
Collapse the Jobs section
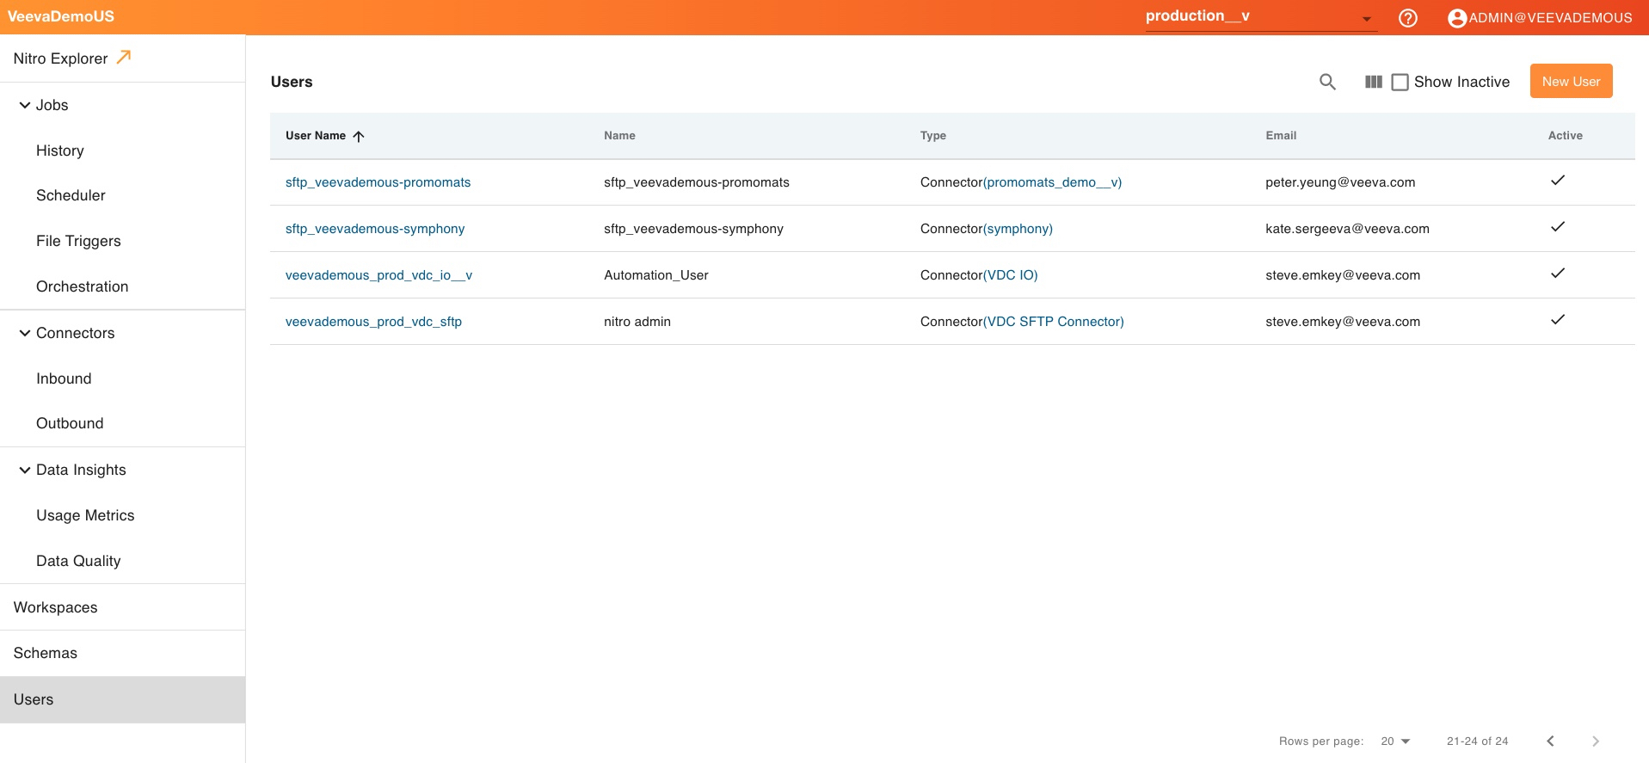click(x=25, y=105)
